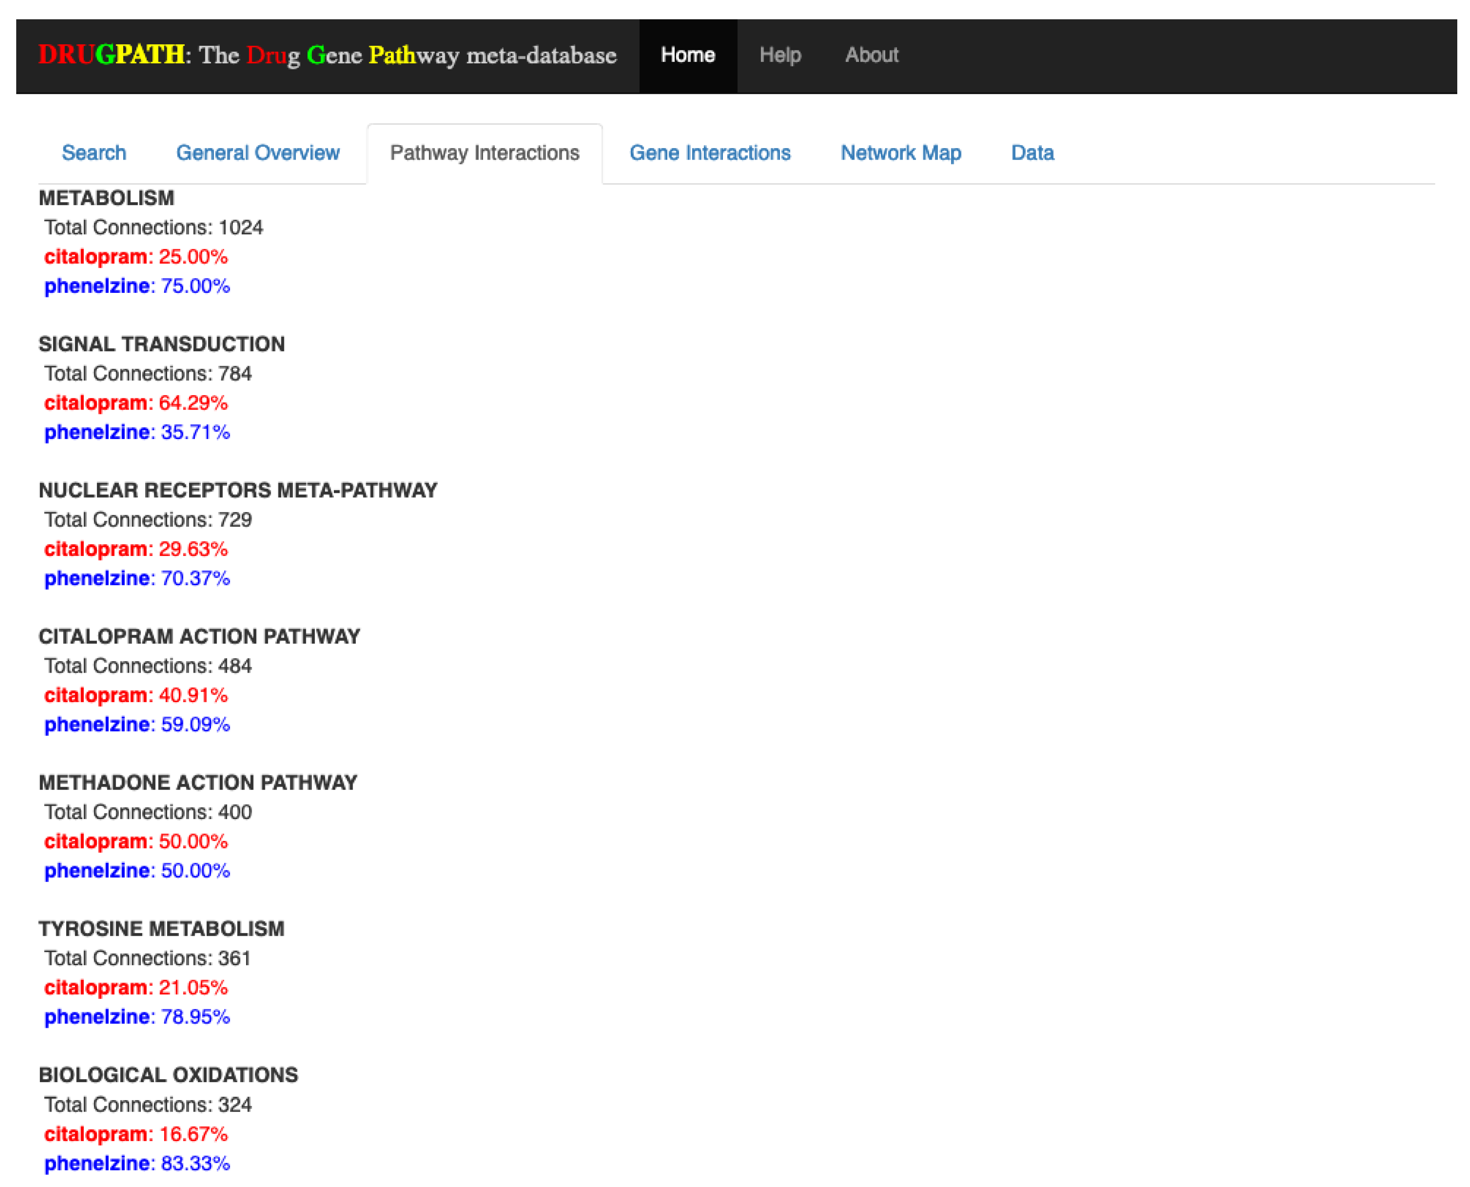Viewport: 1470px width, 1187px height.
Task: Click phenelzine 35.71% under Signal Transduction
Action: coord(137,432)
